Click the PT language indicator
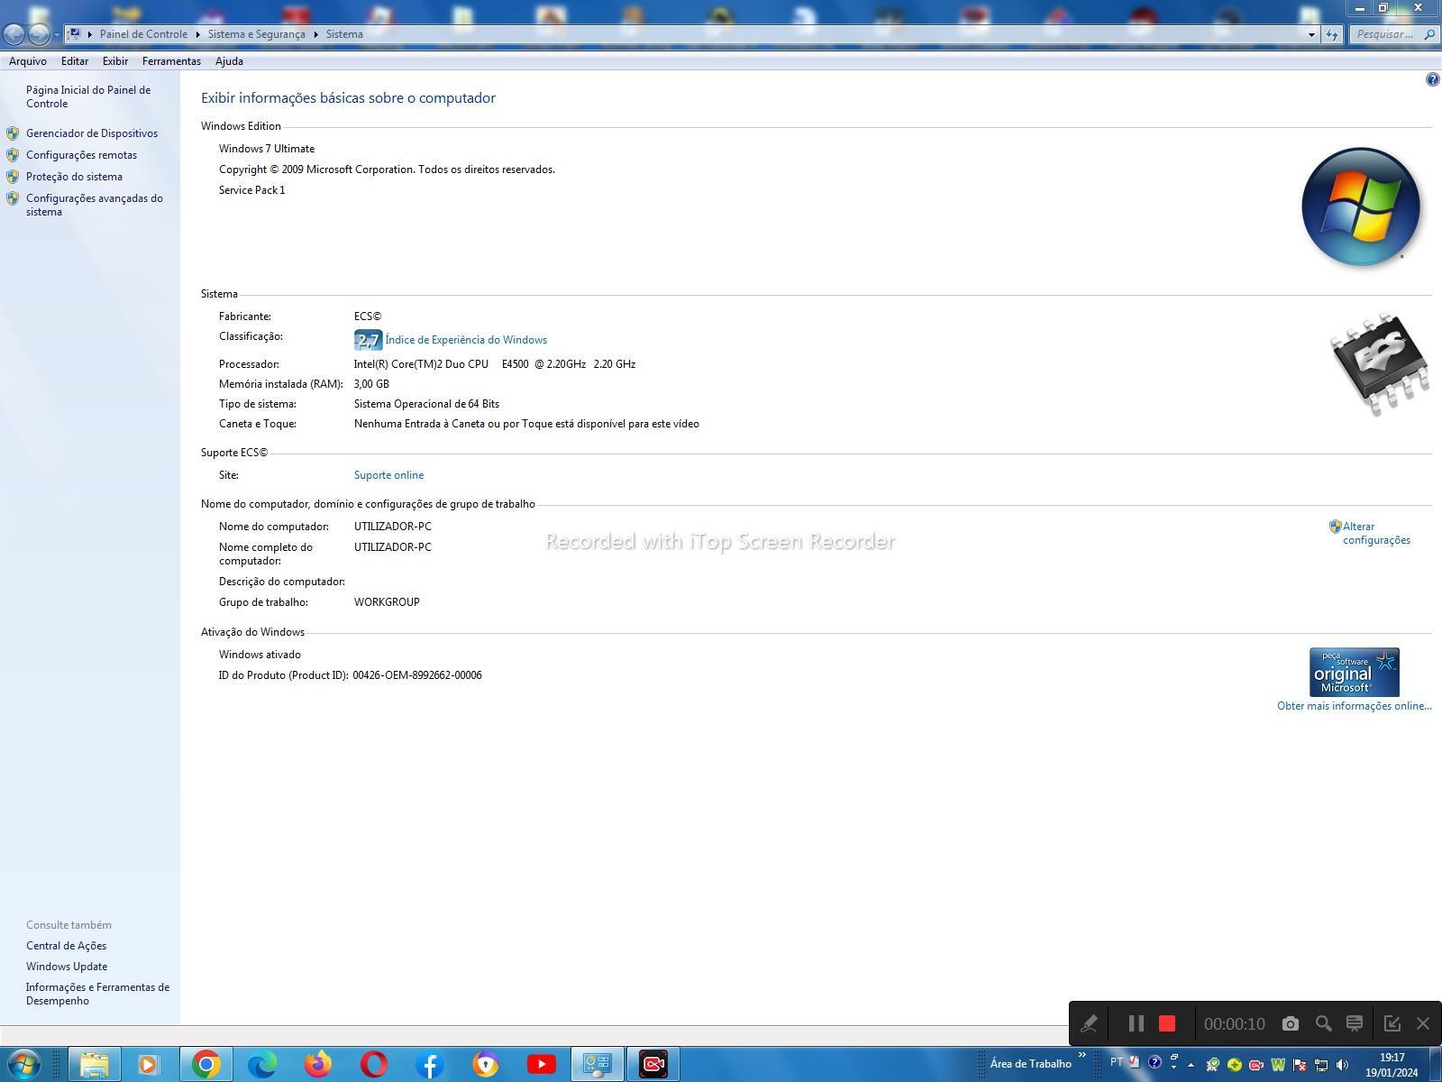1442x1082 pixels. [x=1117, y=1062]
